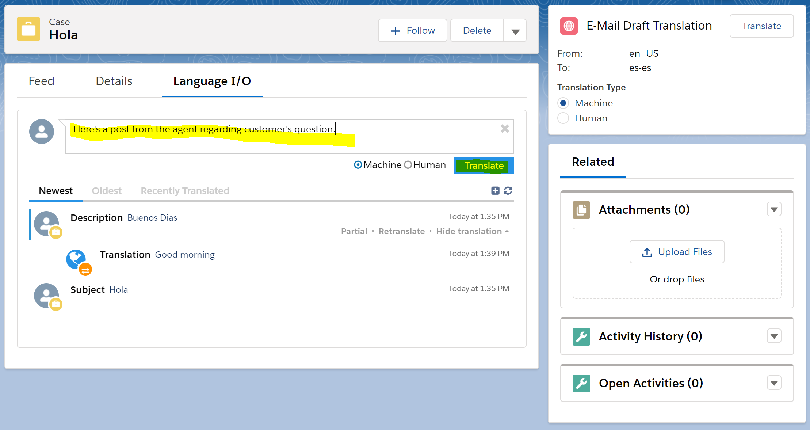Expand Attachments dropdown menu arrow
The image size is (810, 430).
(774, 210)
